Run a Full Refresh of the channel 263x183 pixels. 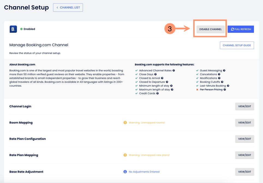(241, 29)
